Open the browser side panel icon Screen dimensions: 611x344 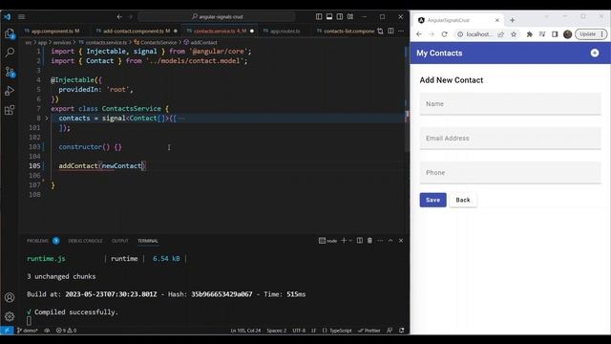[x=555, y=34]
